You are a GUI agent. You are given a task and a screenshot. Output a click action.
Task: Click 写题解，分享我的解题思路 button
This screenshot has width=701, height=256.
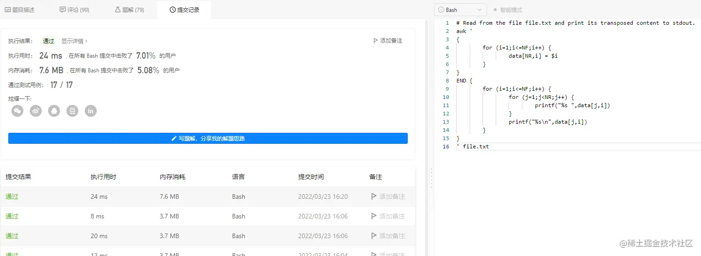click(x=208, y=138)
